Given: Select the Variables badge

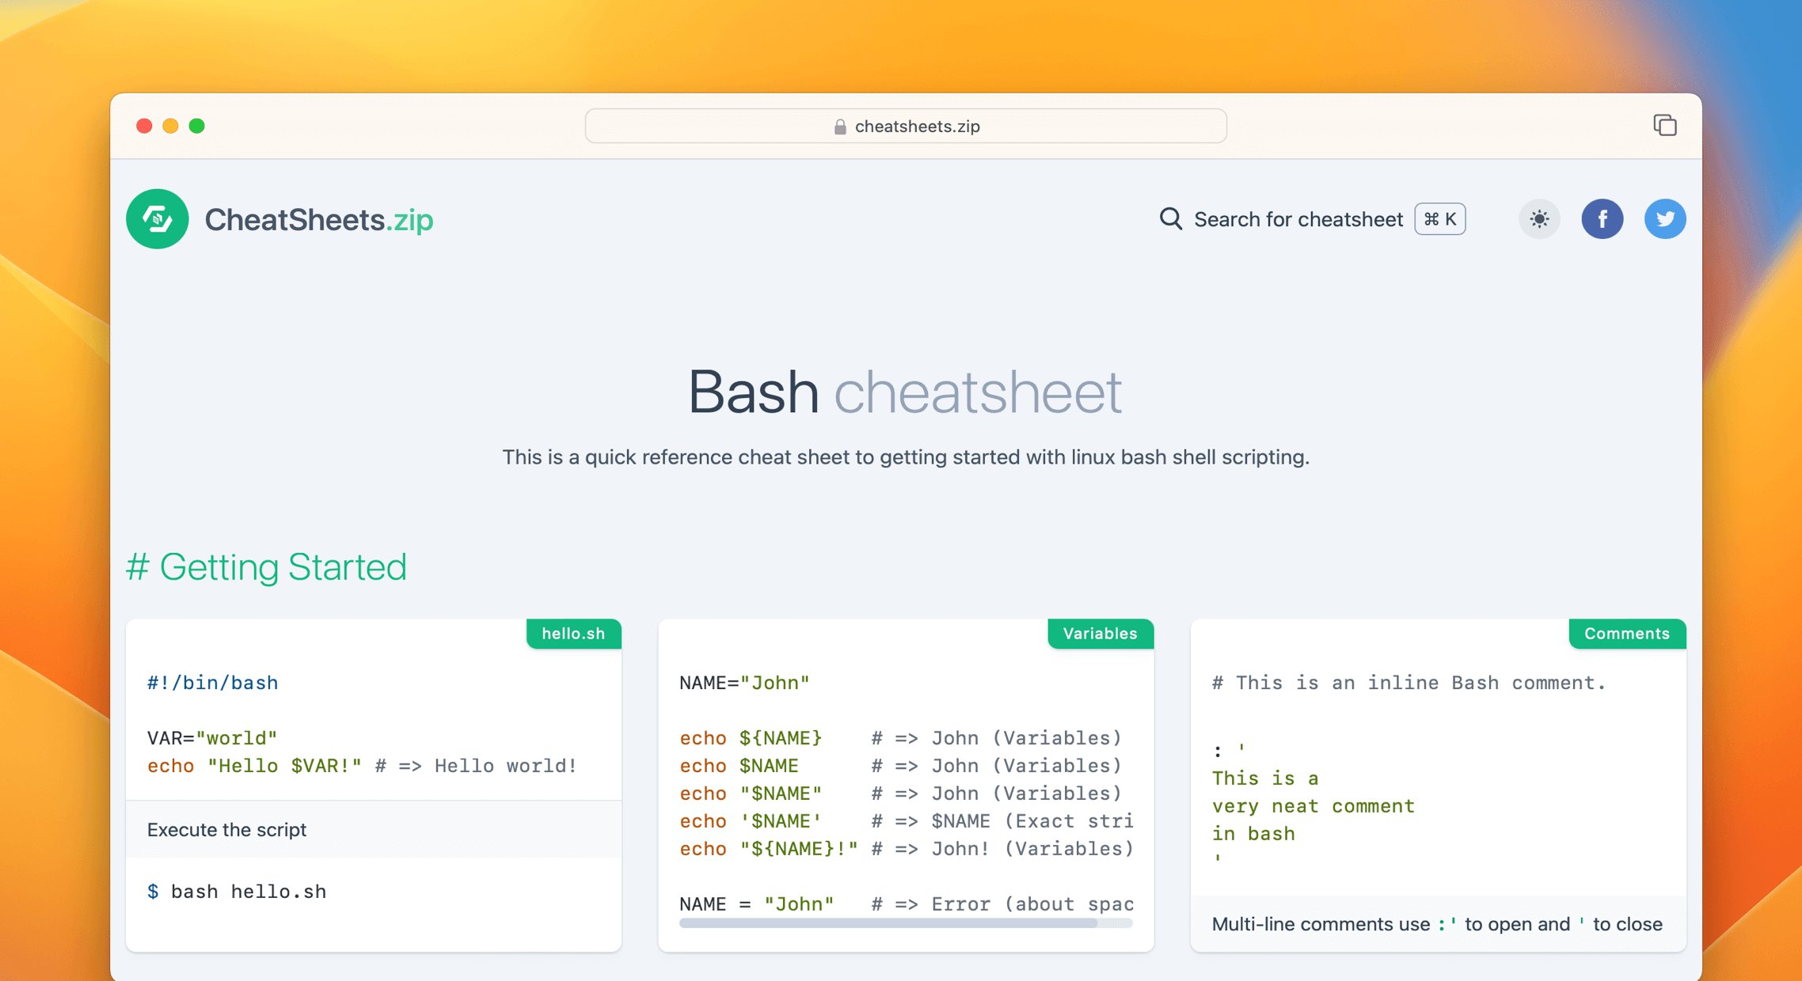Looking at the screenshot, I should click(1100, 633).
